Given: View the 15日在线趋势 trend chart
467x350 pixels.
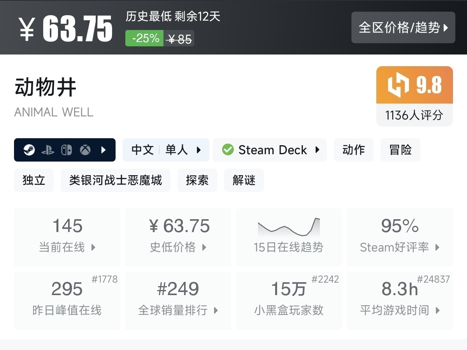Looking at the screenshot, I should point(289,237).
